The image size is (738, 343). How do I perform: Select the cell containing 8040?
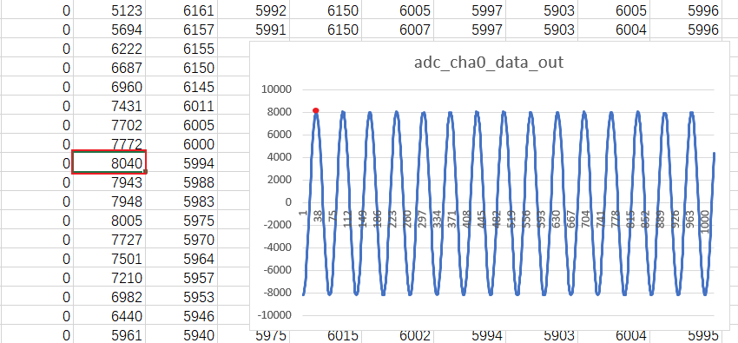pos(109,162)
